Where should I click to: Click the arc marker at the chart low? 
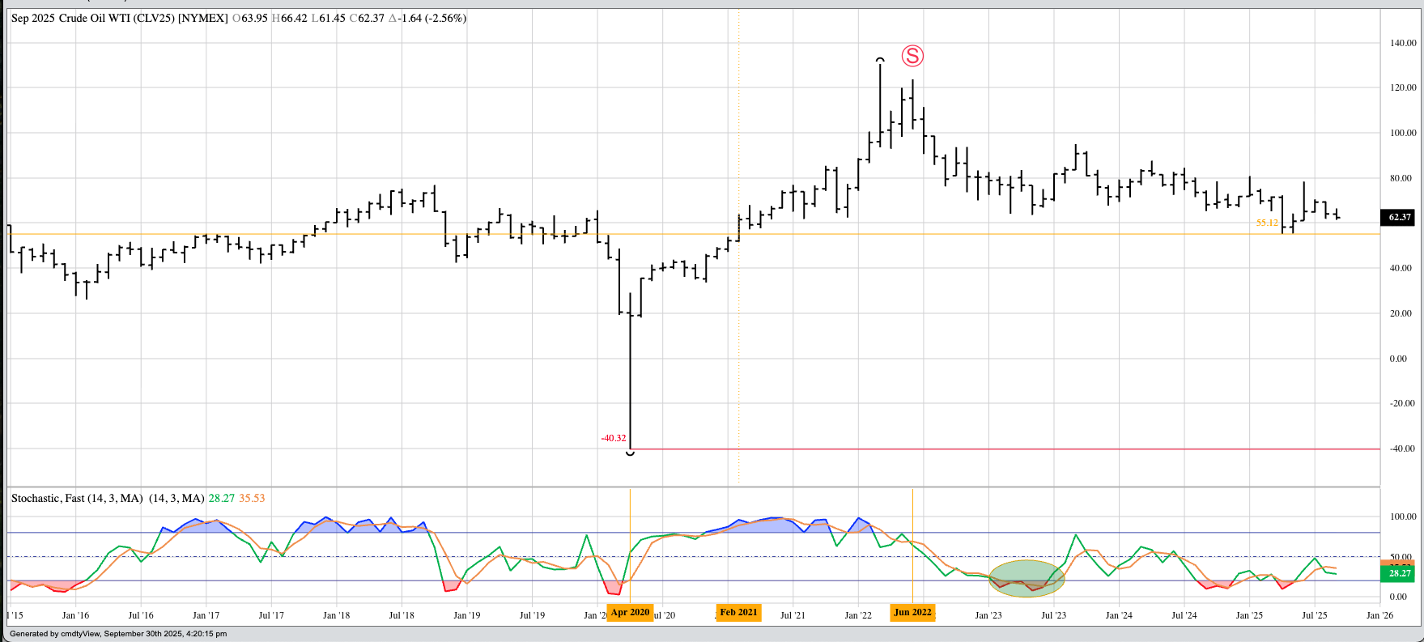coord(630,453)
